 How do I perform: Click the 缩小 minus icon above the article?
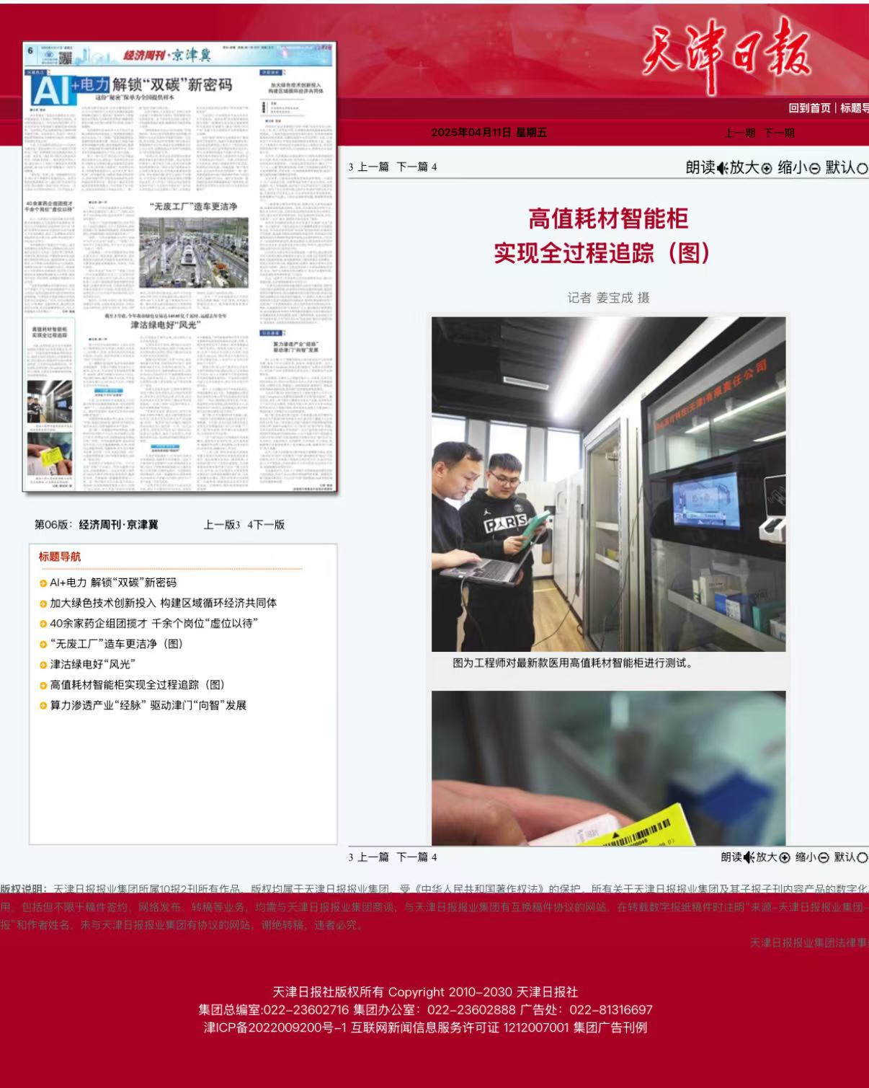[x=814, y=168]
